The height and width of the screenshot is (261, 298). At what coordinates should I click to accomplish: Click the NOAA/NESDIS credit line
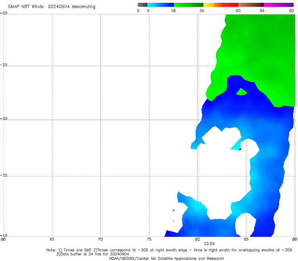pyautogui.click(x=166, y=259)
